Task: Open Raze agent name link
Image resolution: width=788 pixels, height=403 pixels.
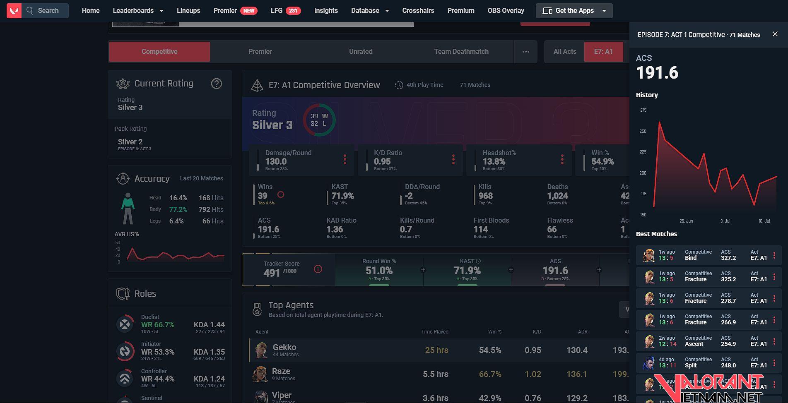Action: tap(281, 371)
